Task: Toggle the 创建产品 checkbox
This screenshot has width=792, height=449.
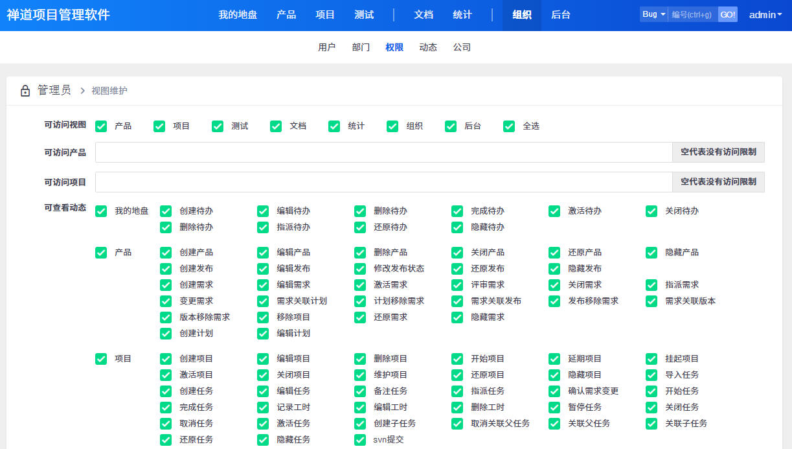Action: [x=166, y=253]
